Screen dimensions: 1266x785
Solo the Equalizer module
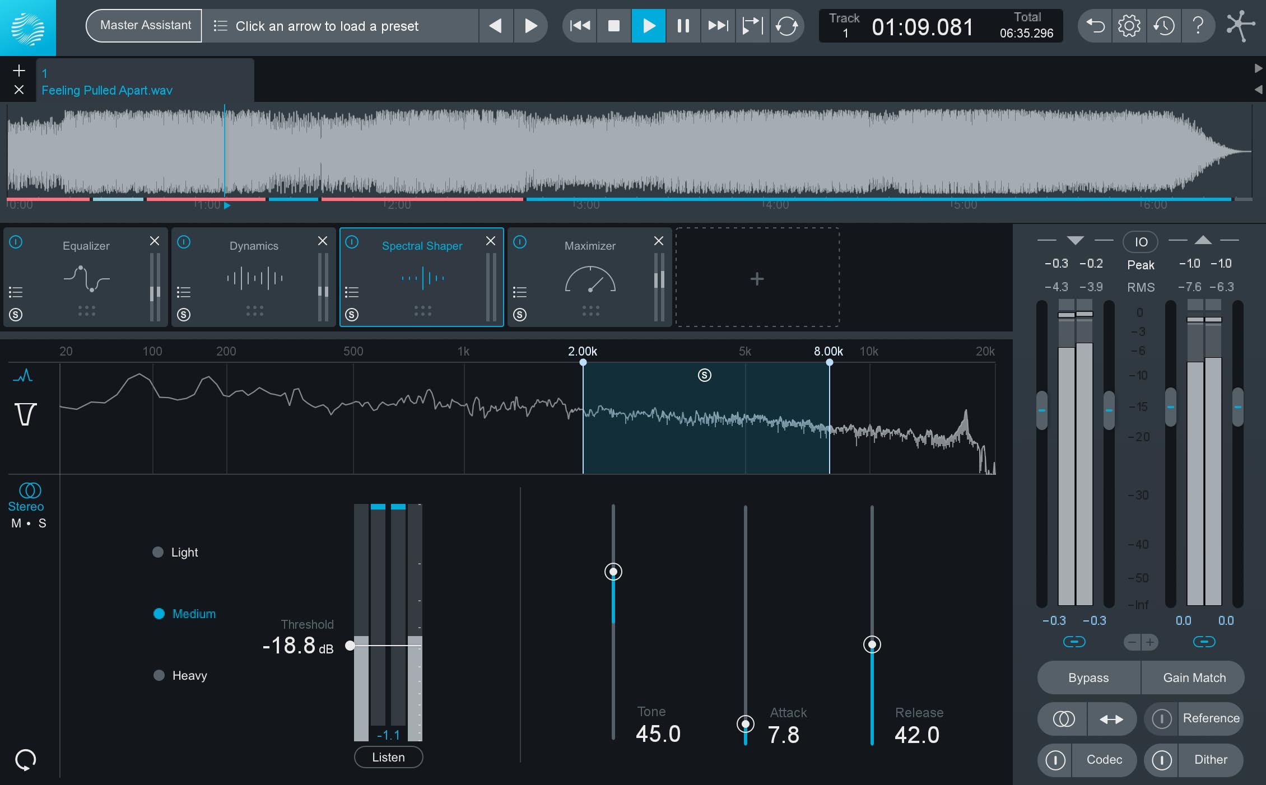pyautogui.click(x=16, y=315)
